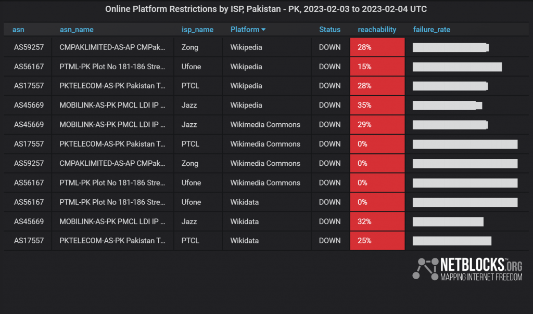Select AS17557 in the PTCL Wikidata row

click(x=29, y=241)
